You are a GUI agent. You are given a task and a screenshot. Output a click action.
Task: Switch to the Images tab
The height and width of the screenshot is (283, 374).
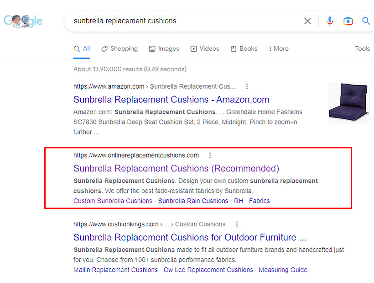(164, 49)
